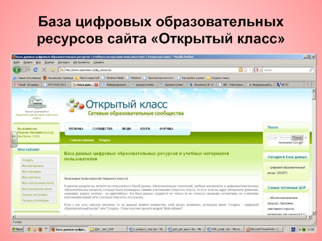Close the active База дан... tab
This screenshot has width=322, height=241.
[x=96, y=85]
